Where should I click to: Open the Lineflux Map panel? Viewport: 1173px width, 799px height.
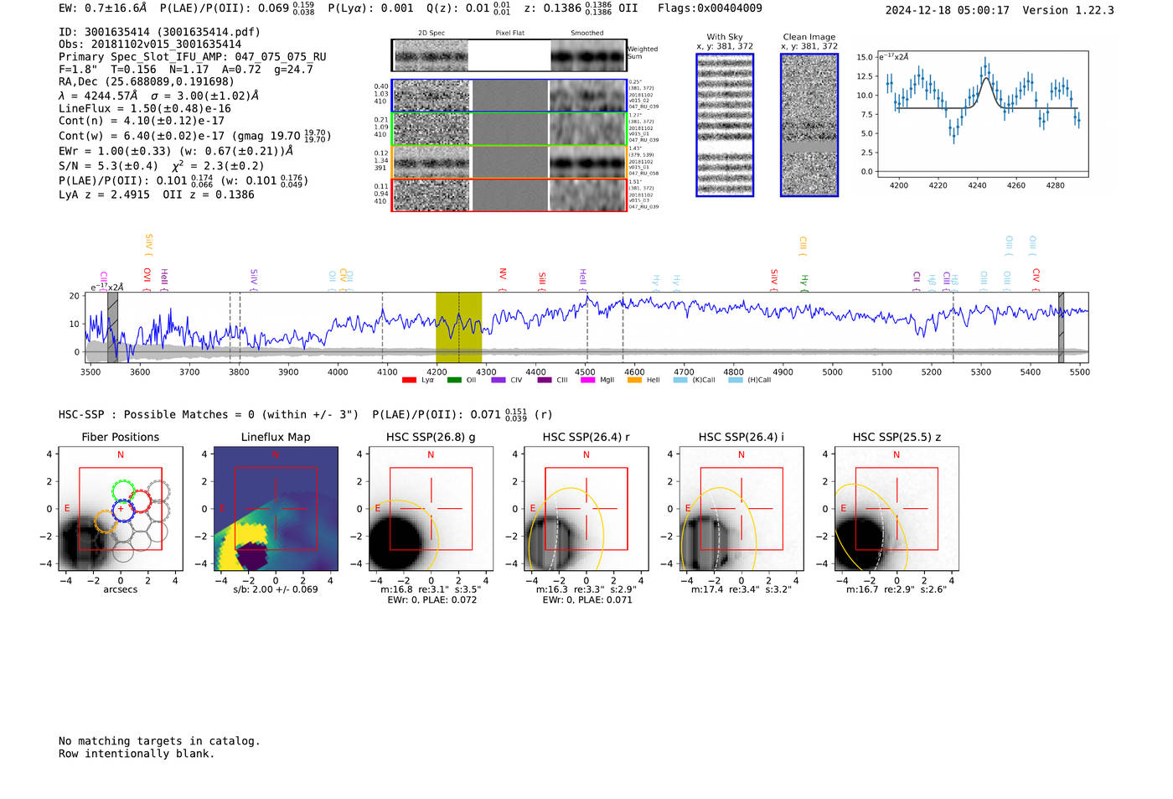276,509
